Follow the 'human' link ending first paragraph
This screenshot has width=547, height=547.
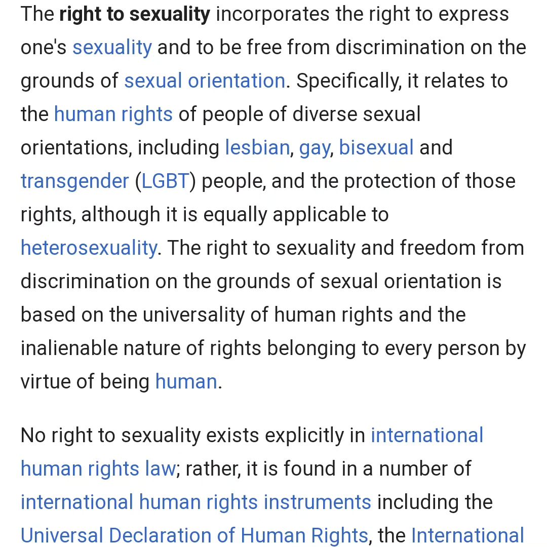[x=186, y=382]
